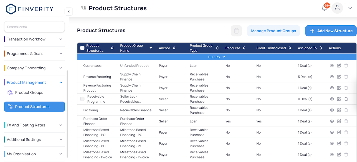The height and width of the screenshot is (162, 357).
Task: Click the edit icon for Factoring row
Action: 339,110
